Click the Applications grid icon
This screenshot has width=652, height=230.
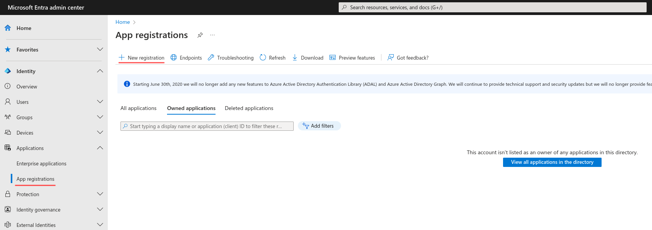click(x=8, y=148)
